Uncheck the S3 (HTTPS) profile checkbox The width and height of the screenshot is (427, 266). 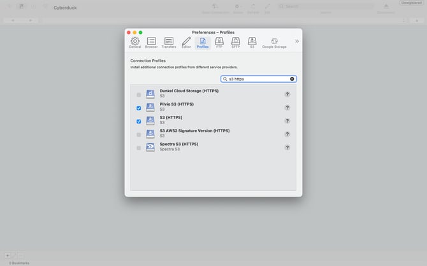click(x=138, y=122)
